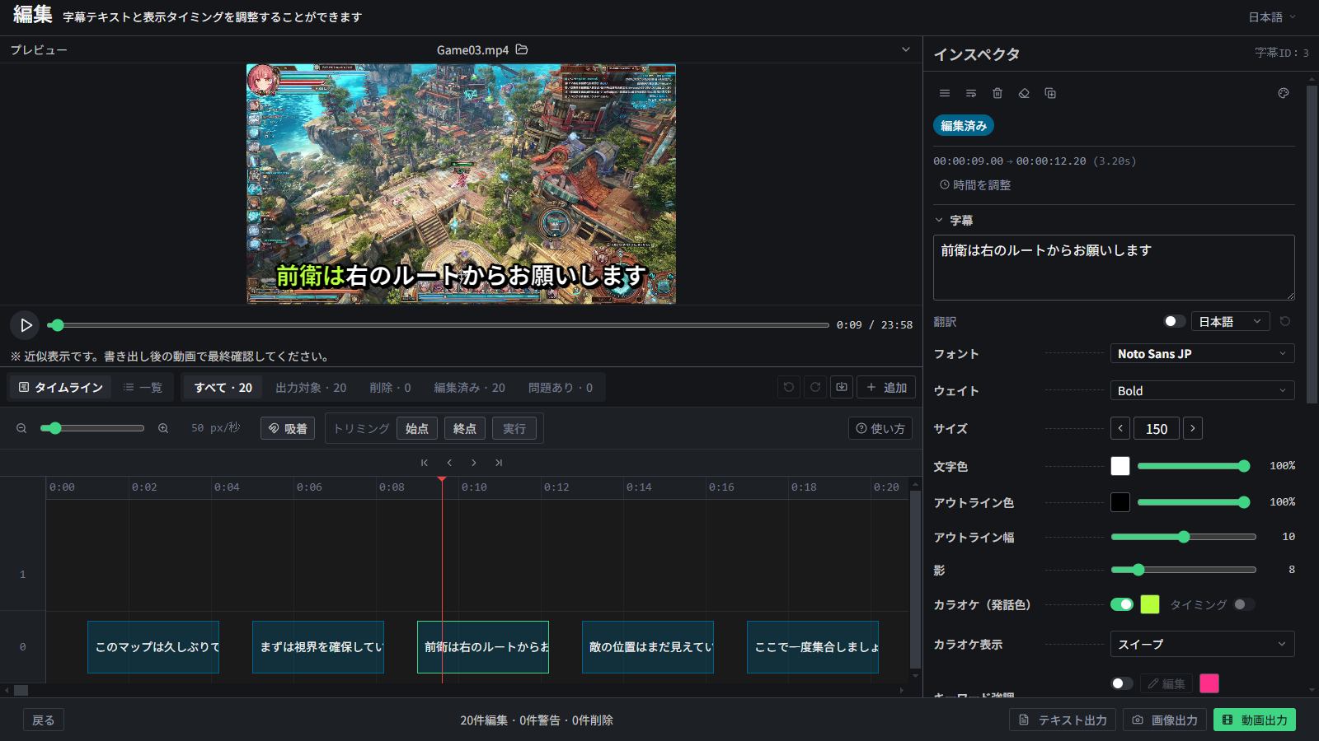Open the white 文字色 color swatch
1319x741 pixels.
click(1120, 466)
